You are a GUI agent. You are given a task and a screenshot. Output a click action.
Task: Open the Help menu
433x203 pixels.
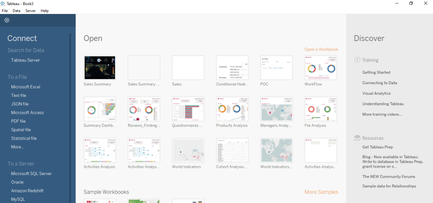44,11
